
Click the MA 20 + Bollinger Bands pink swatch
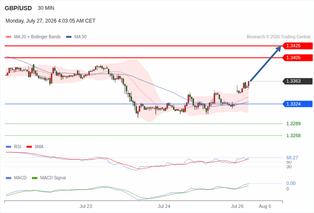click(9, 37)
